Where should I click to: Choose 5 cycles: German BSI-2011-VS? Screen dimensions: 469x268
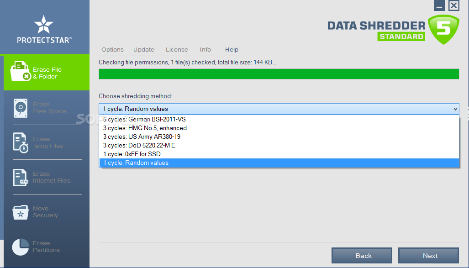tap(279, 119)
